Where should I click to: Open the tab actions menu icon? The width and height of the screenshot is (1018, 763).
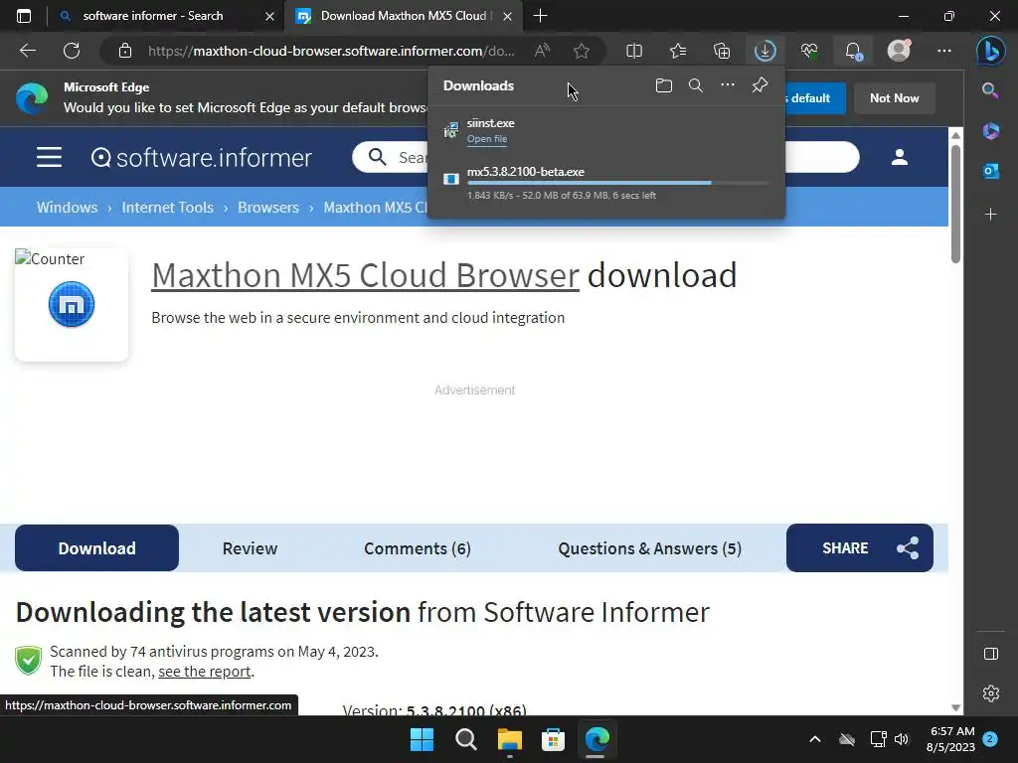pyautogui.click(x=24, y=16)
